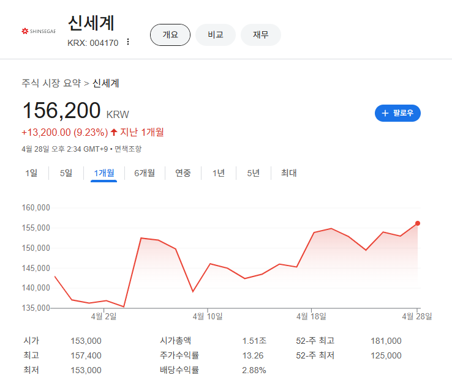Screen dimensions: 452x386
Task: Switch chart range to 1년
Action: 219,173
